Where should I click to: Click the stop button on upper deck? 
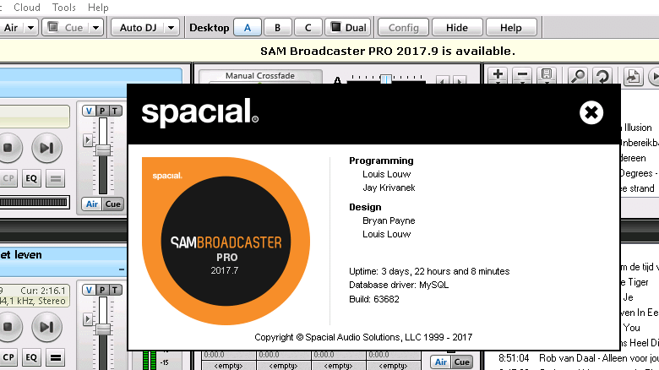click(x=8, y=148)
